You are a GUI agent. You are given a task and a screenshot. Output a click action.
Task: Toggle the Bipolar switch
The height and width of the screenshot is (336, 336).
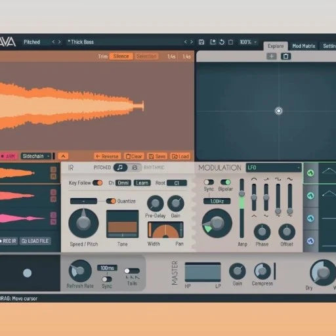tap(226, 182)
